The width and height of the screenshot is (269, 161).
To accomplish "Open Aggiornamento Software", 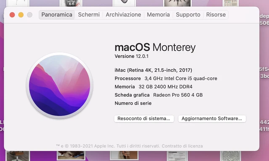I will coord(212,119).
